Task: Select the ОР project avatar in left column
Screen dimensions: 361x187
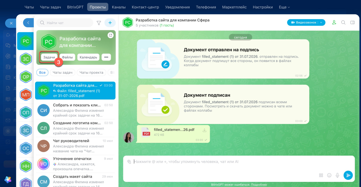Action: (x=26, y=77)
